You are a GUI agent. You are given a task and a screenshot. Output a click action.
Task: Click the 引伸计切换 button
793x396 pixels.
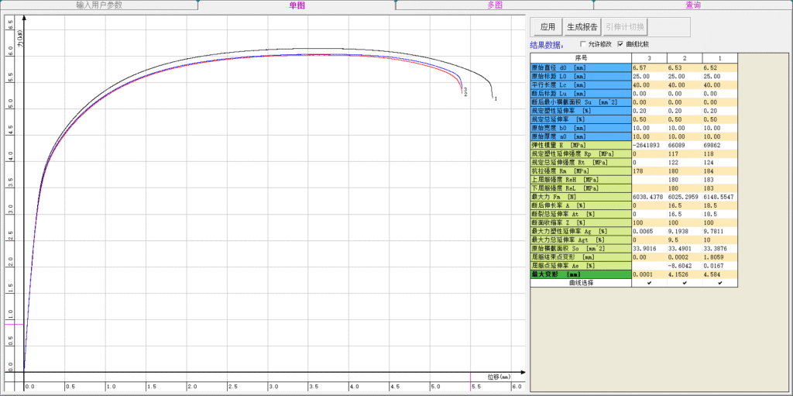624,27
